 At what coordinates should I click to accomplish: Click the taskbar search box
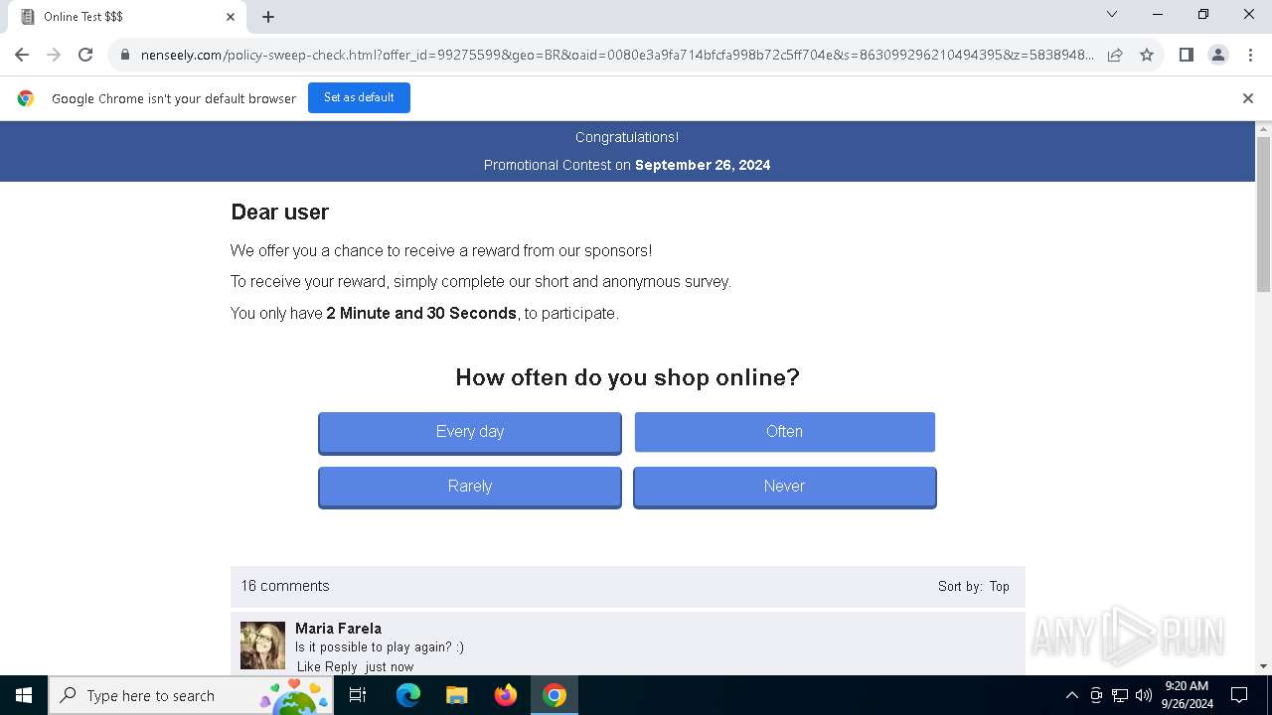pos(191,695)
